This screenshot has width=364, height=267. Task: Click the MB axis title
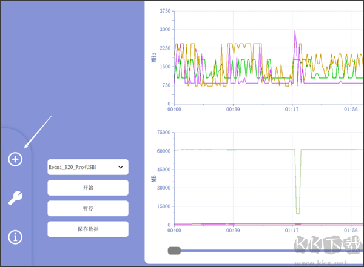tap(153, 179)
